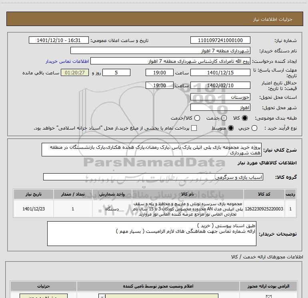Click the remaining days field showing 5
The image size is (308, 298).
point(116,72)
